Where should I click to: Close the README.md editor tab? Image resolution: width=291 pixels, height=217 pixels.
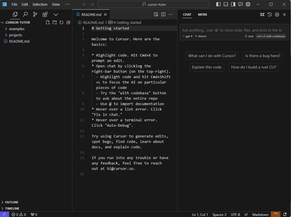pyautogui.click(x=105, y=14)
